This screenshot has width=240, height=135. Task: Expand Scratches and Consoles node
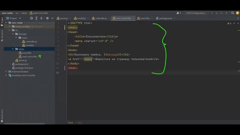coord(6,75)
